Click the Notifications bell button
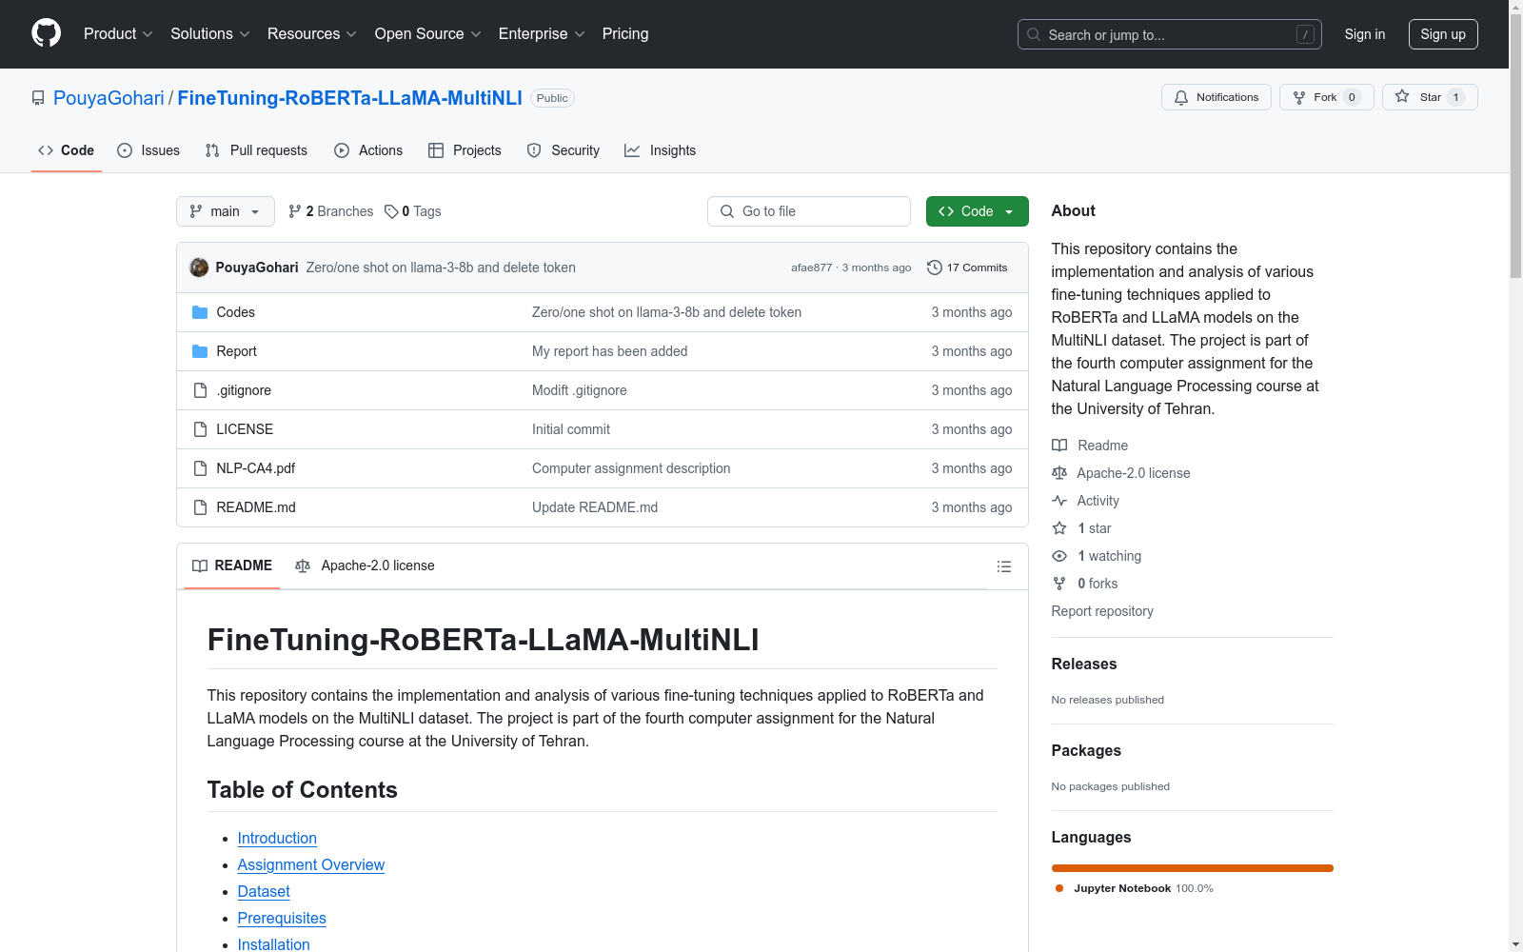1523x952 pixels. pos(1216,97)
